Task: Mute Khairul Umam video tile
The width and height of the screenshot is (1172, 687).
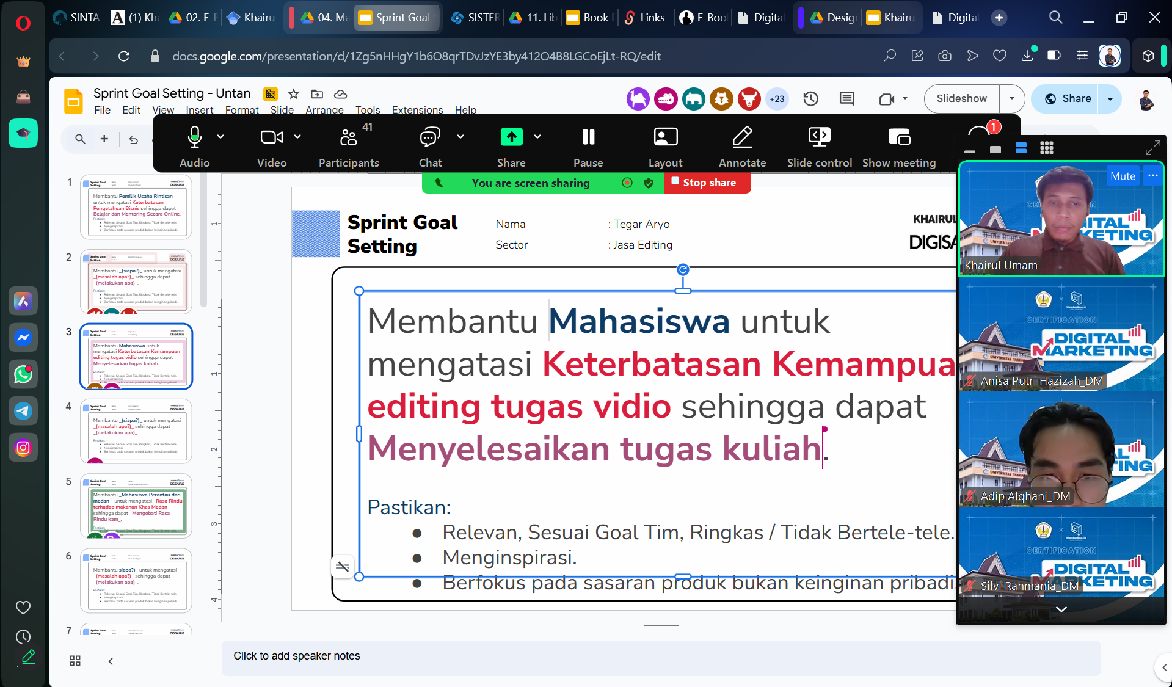Action: pyautogui.click(x=1123, y=176)
